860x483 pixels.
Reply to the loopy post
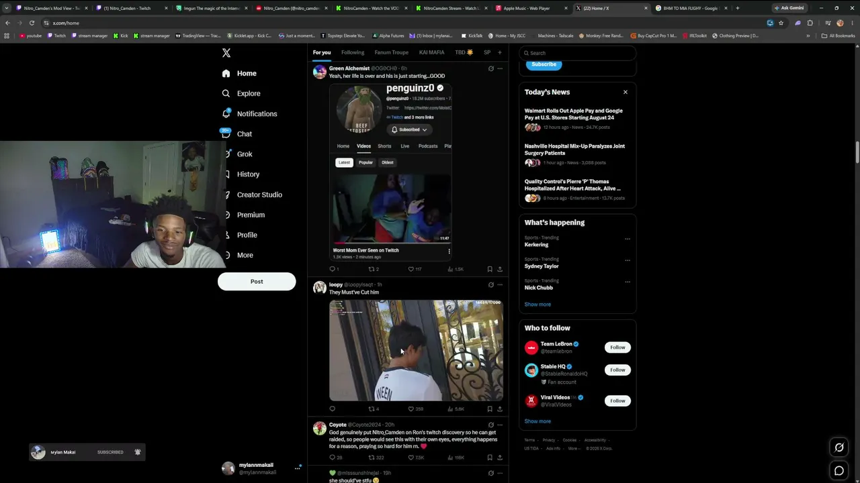tap(332, 409)
